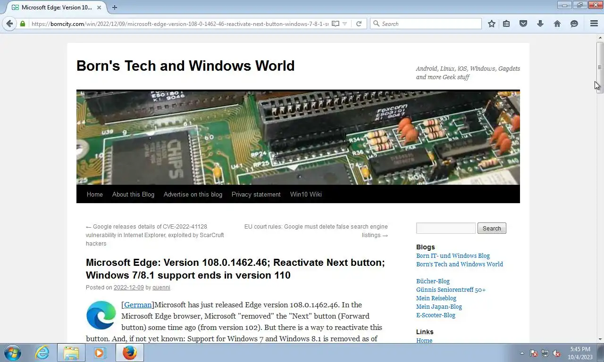Open Privacy statement menu item

(x=256, y=194)
